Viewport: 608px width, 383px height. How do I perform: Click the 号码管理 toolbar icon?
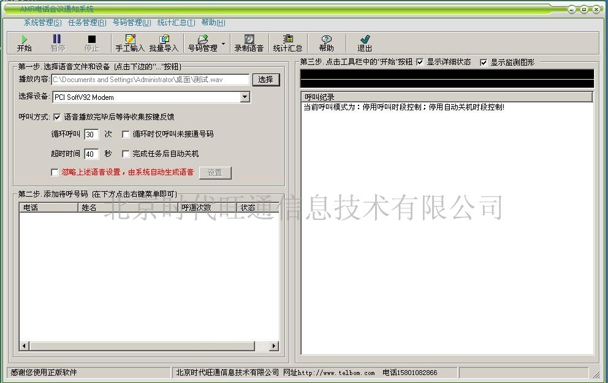point(202,43)
